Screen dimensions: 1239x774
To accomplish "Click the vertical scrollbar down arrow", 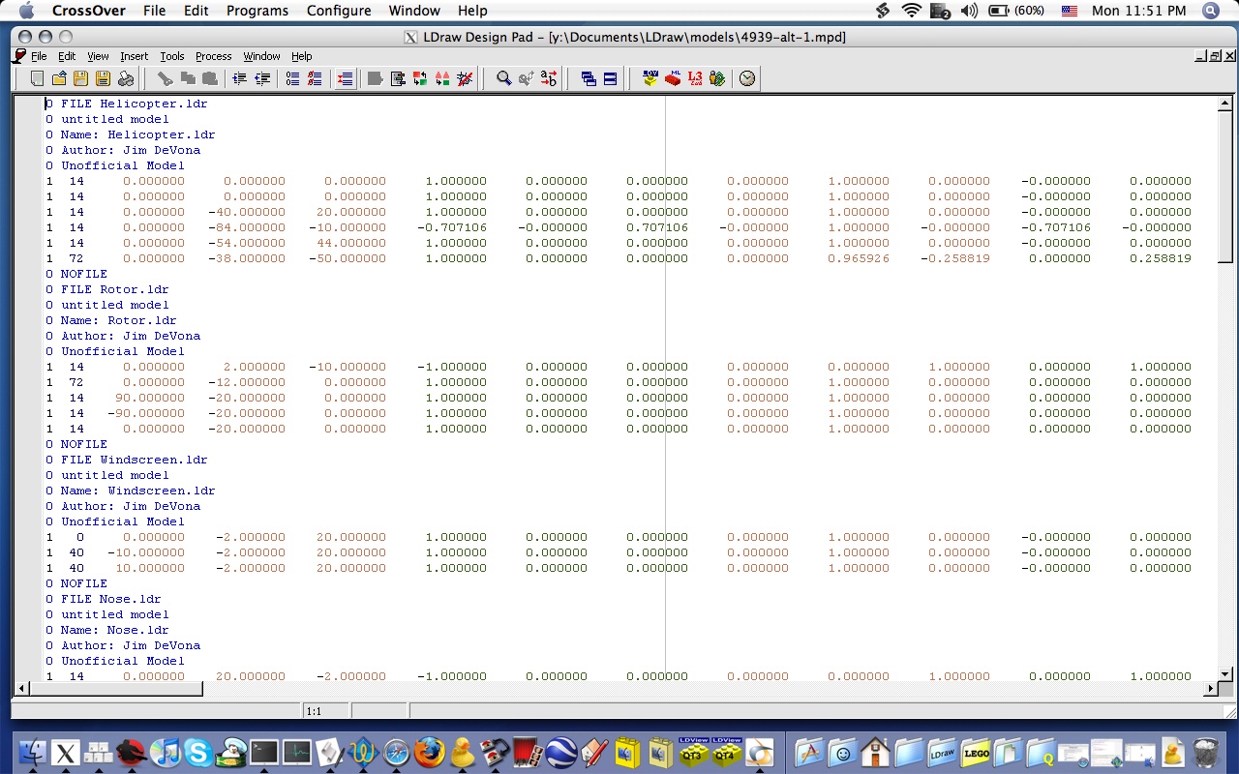I will pyautogui.click(x=1224, y=673).
